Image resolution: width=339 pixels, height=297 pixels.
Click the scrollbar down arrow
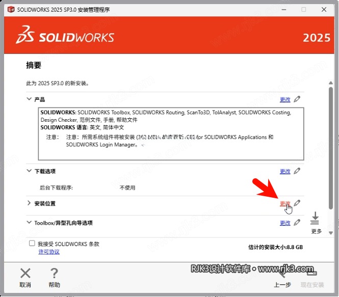tap(330, 233)
